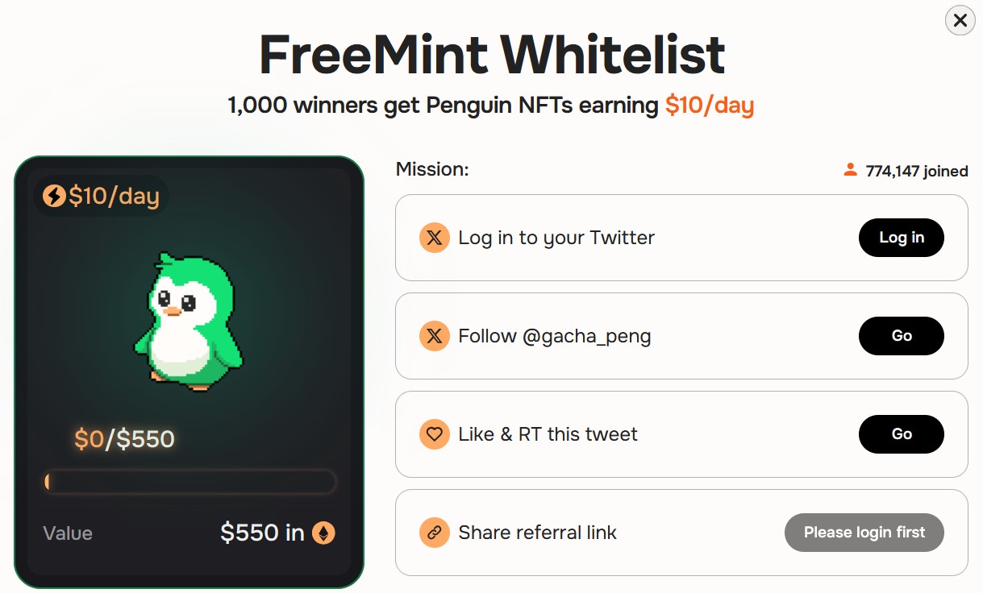Image resolution: width=983 pixels, height=593 pixels.
Task: Click Go for Follow @gacha_peng
Action: click(x=902, y=336)
